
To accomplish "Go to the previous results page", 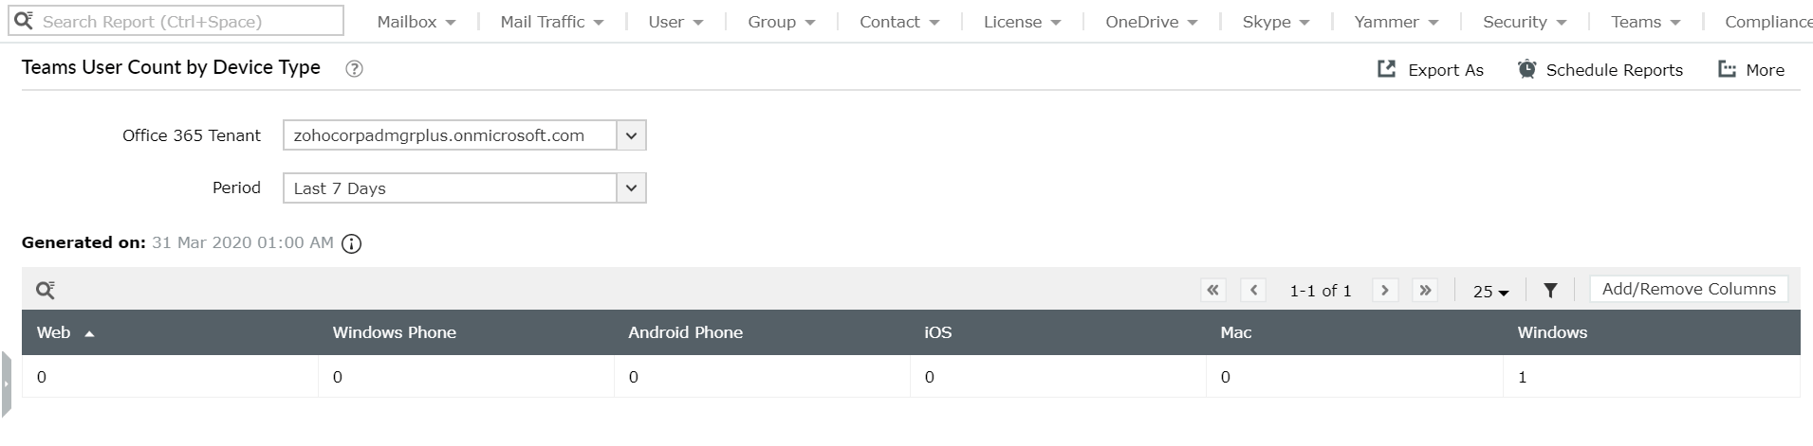I will [1253, 290].
